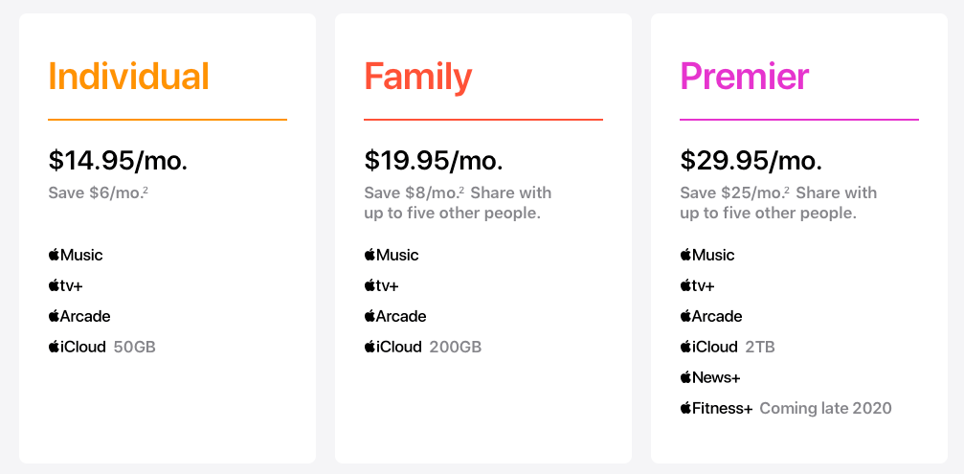Click the Apple TV+ logo in Premier plan
The width and height of the screenshot is (964, 474).
point(698,285)
